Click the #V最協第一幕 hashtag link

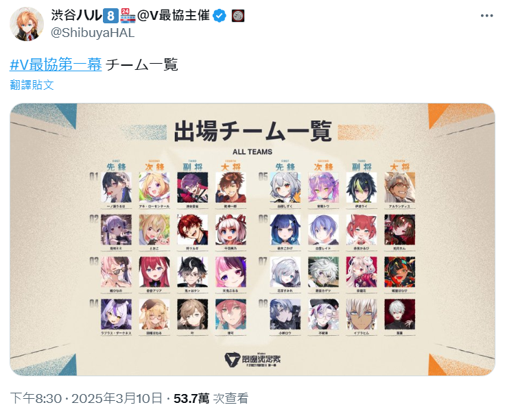pos(56,64)
